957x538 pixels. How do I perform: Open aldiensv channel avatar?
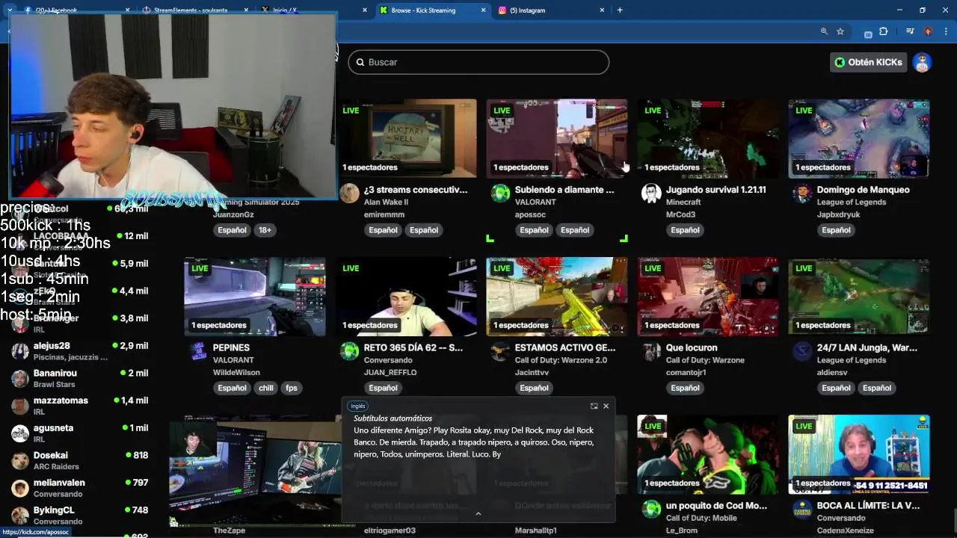click(802, 351)
